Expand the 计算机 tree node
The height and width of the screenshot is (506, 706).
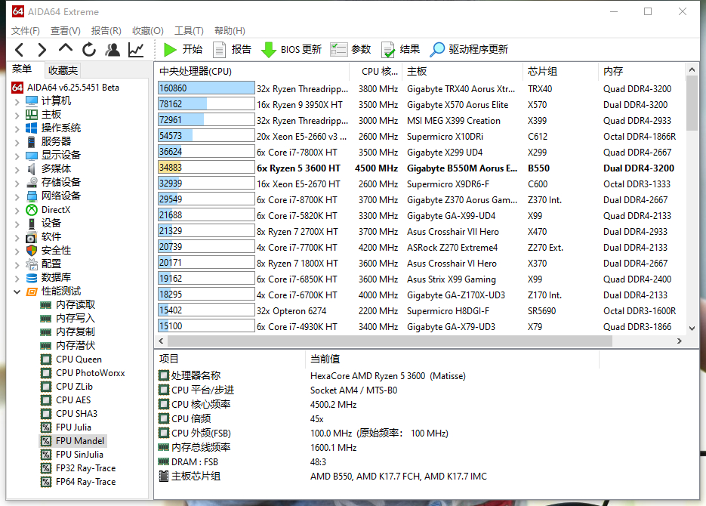(17, 102)
